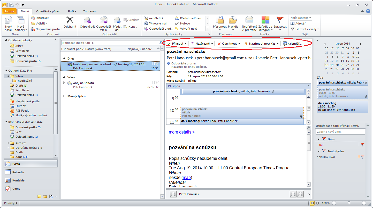
Task: Open the Adresář address book
Action: point(298,23)
